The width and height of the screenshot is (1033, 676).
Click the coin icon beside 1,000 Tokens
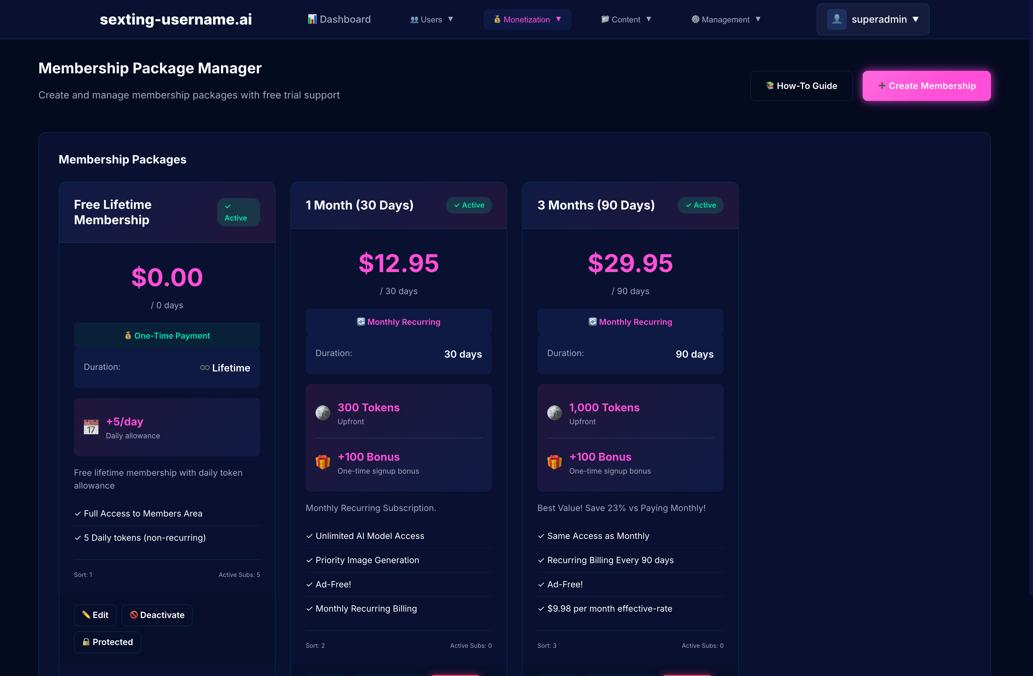click(554, 413)
